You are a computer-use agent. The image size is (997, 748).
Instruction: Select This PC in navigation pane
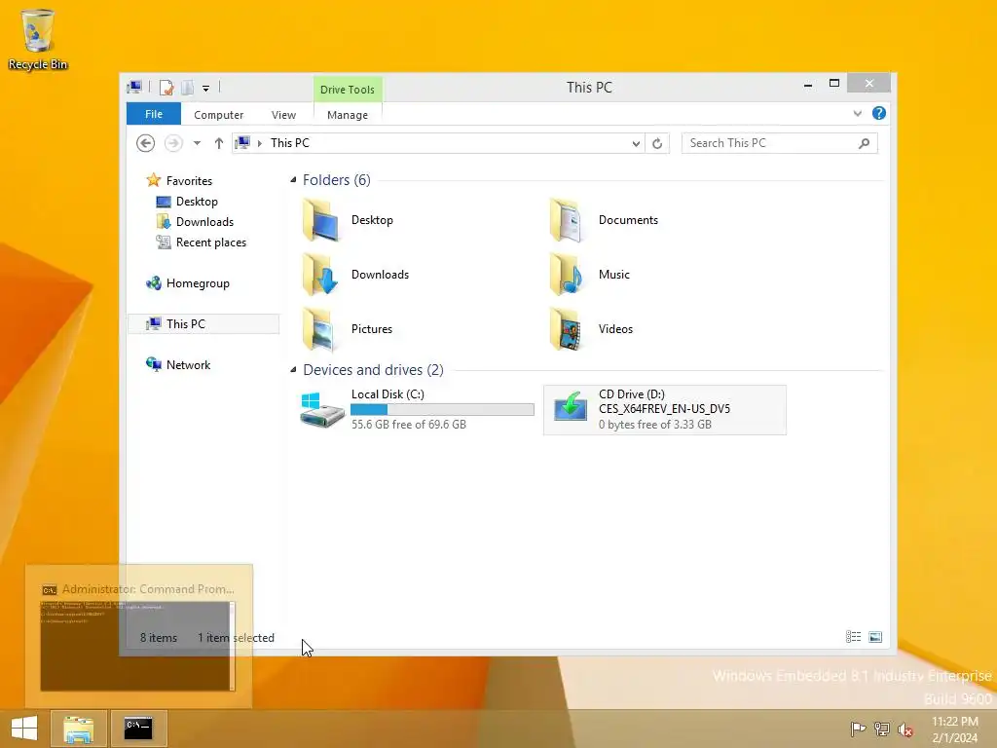coord(203,323)
